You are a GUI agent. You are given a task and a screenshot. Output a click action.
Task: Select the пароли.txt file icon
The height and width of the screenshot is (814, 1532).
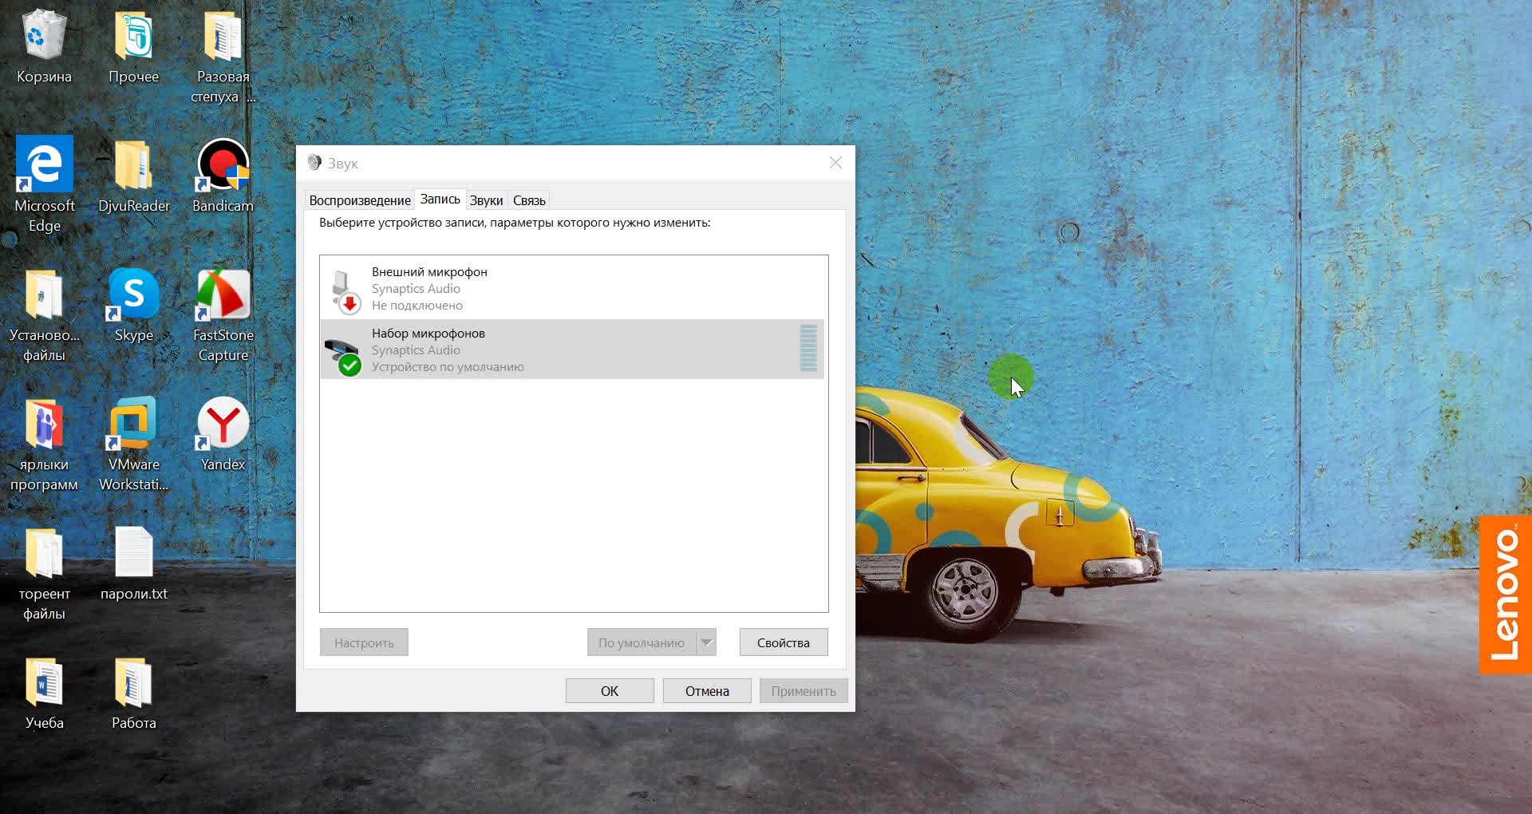(x=133, y=551)
